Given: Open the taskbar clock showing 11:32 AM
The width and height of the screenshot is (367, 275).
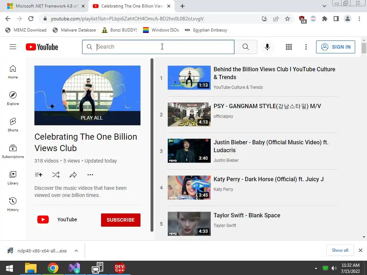Looking at the screenshot, I should tap(350, 268).
